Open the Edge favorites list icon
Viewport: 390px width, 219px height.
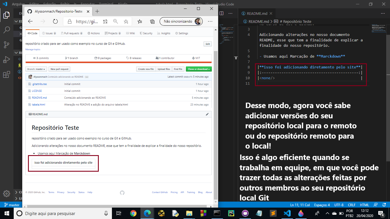point(140,21)
